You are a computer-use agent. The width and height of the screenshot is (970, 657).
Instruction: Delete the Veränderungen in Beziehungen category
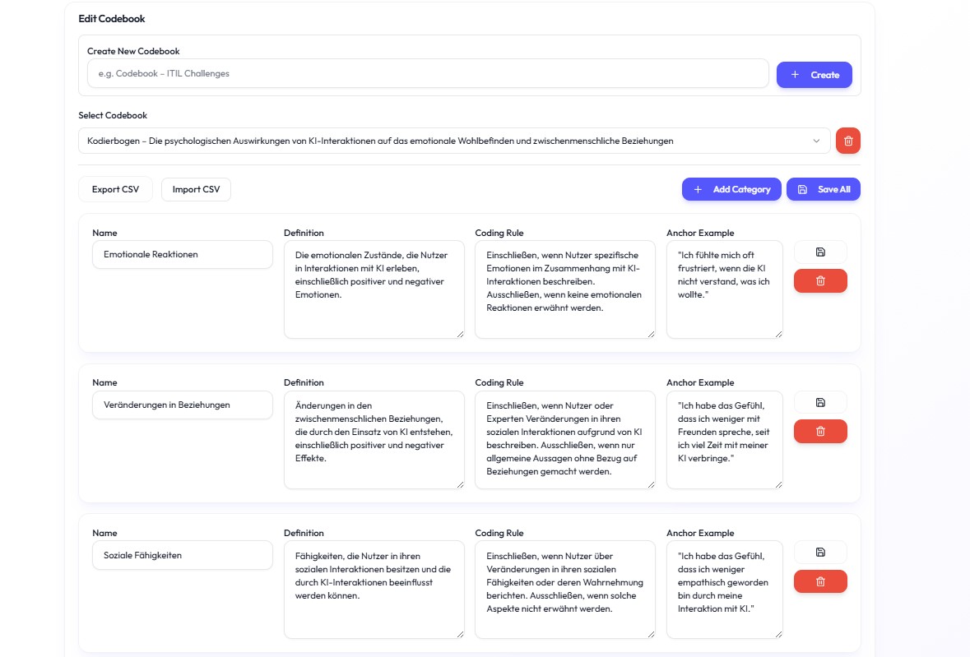tap(820, 432)
